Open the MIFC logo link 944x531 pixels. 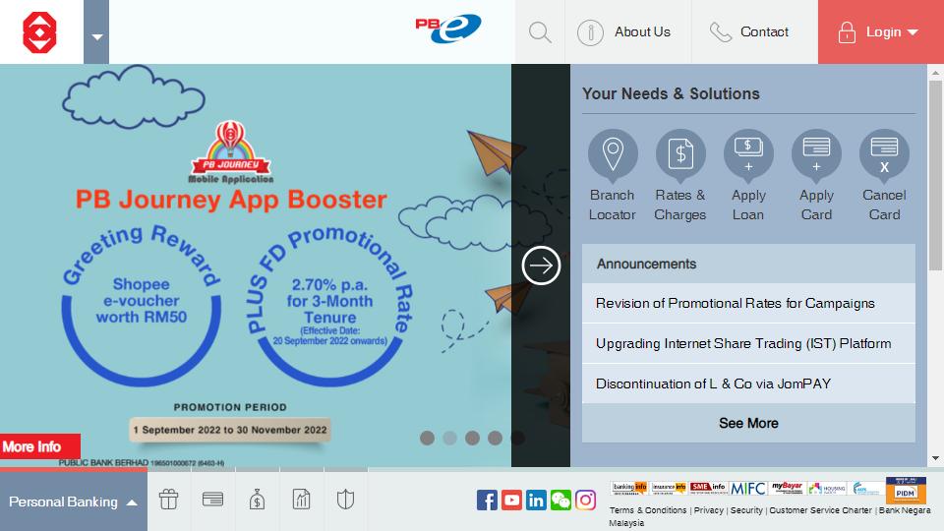747,488
